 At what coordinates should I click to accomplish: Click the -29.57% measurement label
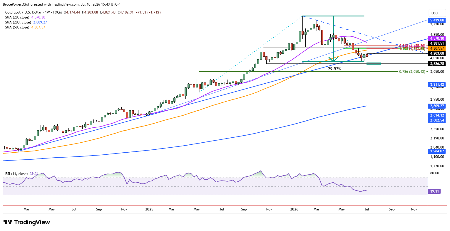[x=334, y=69]
